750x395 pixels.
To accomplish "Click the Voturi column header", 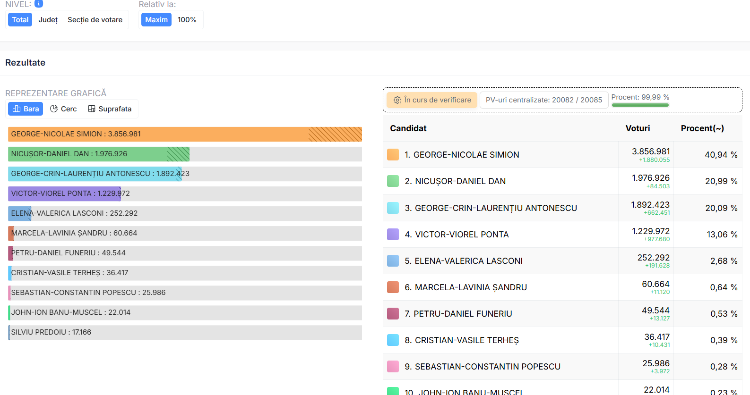I will point(638,128).
